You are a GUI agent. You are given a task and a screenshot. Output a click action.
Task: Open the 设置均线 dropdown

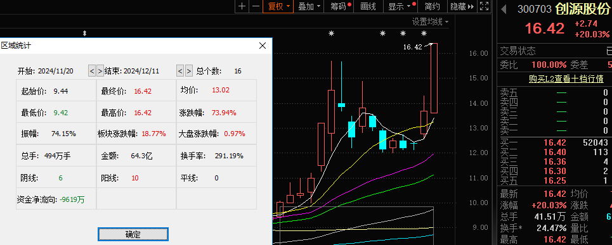pos(431,22)
